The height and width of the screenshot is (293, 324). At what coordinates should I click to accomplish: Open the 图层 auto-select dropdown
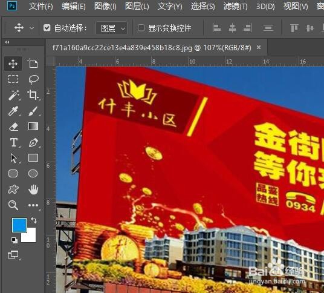tap(112, 28)
